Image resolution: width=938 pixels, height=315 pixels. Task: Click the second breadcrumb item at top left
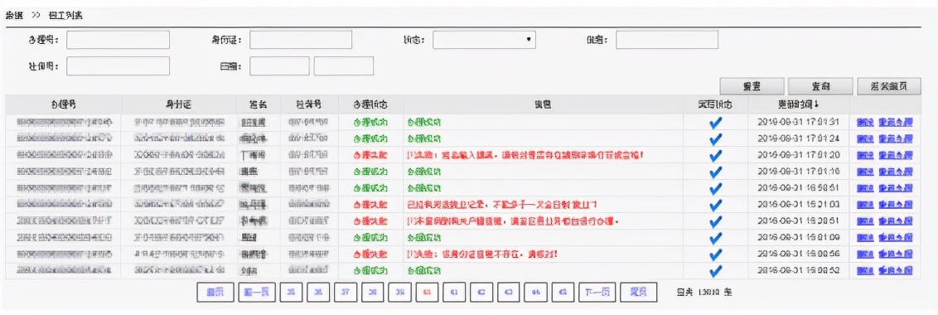(65, 15)
